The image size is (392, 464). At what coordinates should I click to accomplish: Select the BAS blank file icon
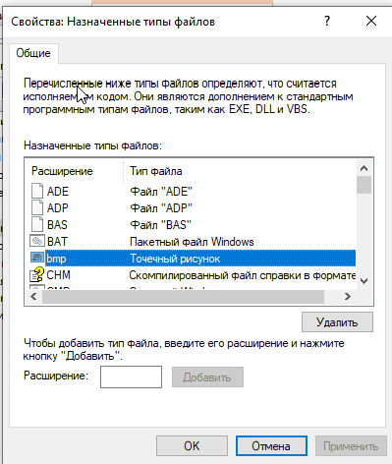37,224
